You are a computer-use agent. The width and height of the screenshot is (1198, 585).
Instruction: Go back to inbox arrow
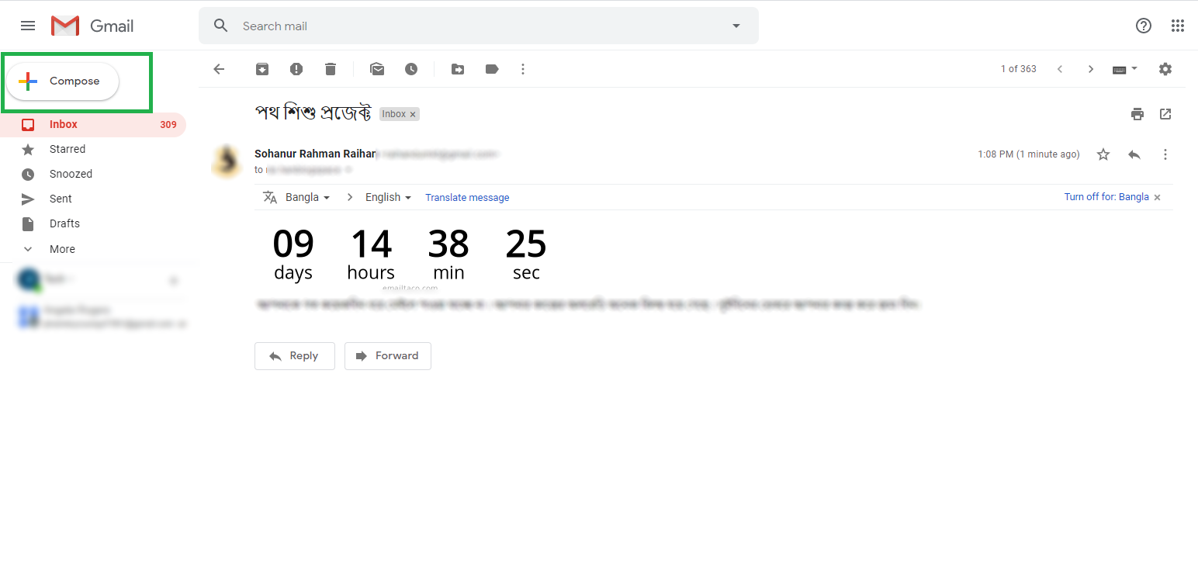tap(219, 69)
